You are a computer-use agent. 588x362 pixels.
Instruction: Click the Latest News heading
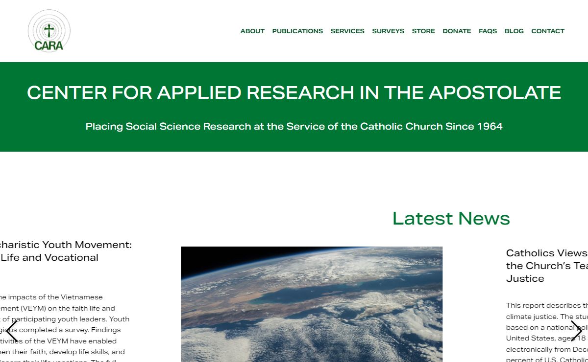[451, 218]
